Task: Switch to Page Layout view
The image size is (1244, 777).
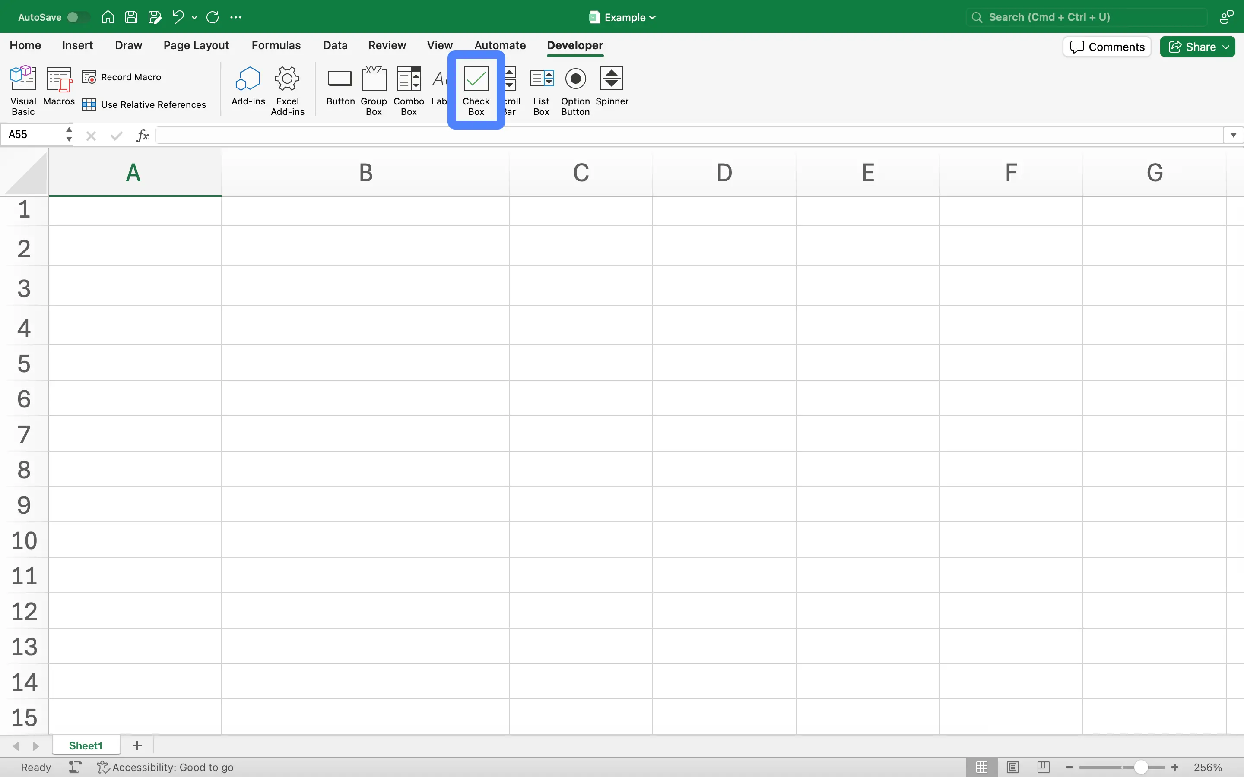Action: coord(1012,767)
